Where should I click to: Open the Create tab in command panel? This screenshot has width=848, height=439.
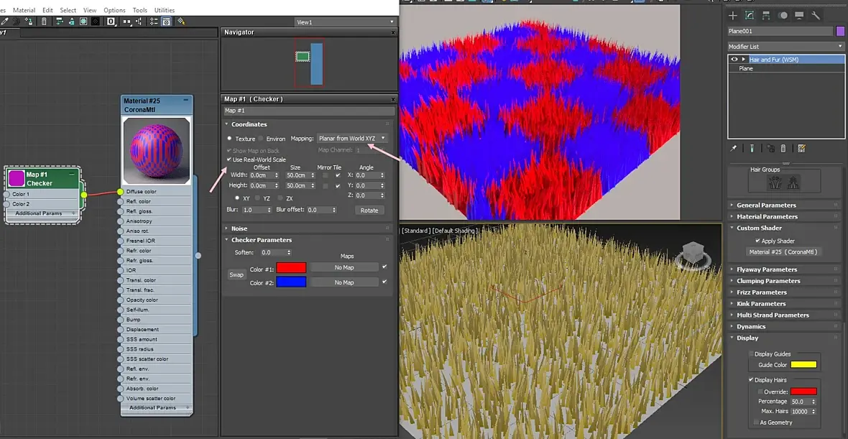733,15
